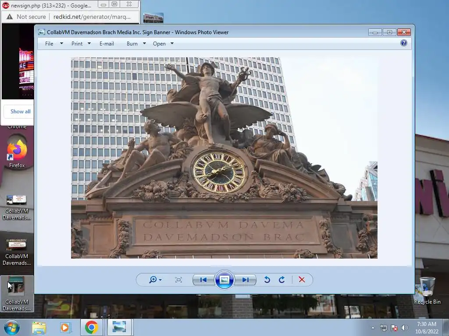The height and width of the screenshot is (336, 449).
Task: Show hidden icons in the system tray
Action: point(373,328)
